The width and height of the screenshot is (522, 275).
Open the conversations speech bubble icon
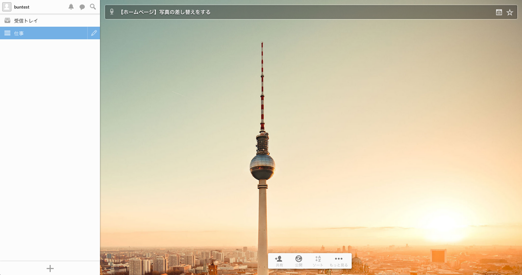point(82,7)
